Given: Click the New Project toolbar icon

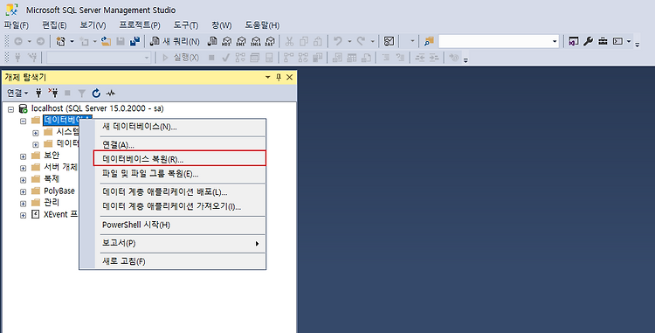Looking at the screenshot, I should [x=61, y=41].
